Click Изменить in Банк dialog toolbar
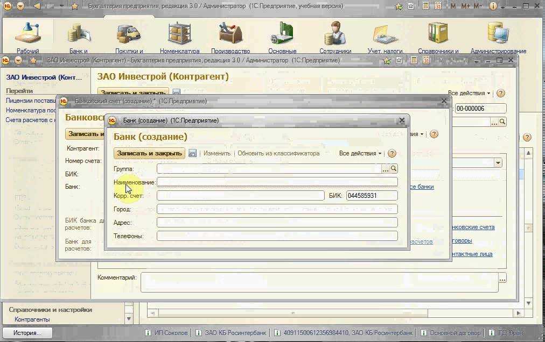The height and width of the screenshot is (342, 545). click(x=217, y=153)
